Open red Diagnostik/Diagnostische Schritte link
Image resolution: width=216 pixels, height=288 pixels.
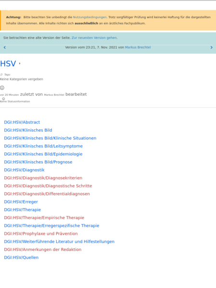48,186
